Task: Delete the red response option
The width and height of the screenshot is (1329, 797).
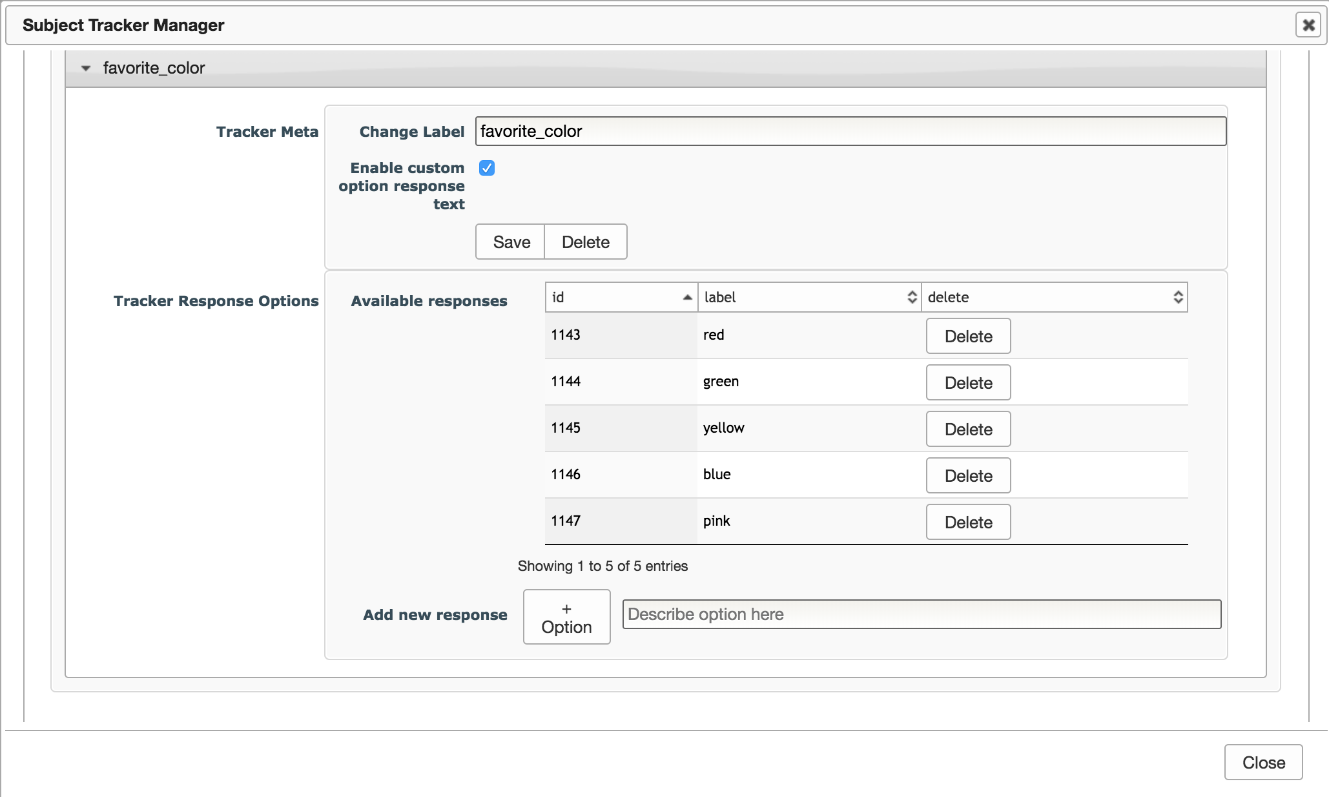Action: pos(968,336)
